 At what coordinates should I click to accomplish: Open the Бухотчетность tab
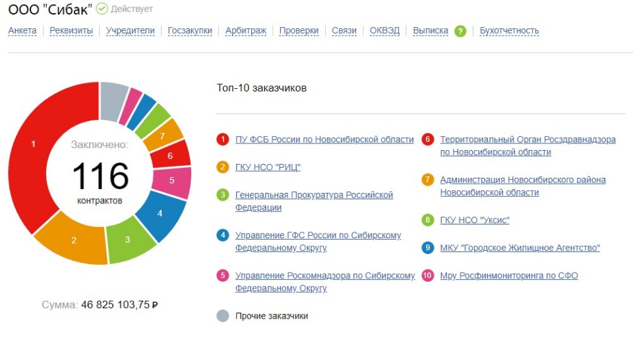tap(509, 31)
